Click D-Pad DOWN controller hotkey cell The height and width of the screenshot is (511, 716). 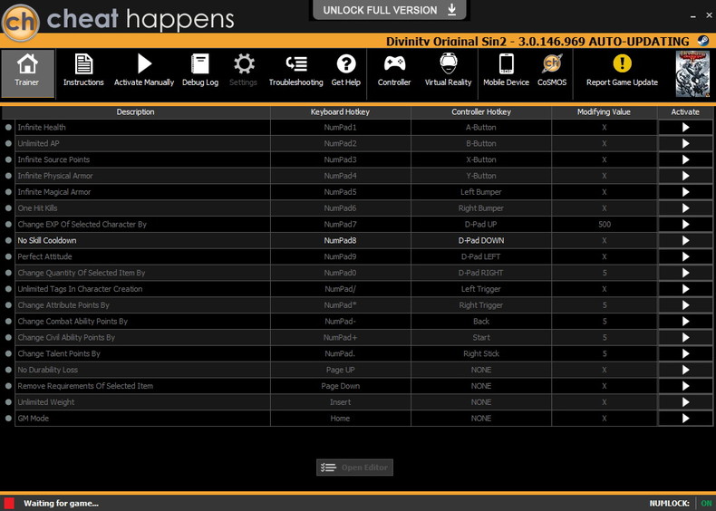(x=481, y=241)
